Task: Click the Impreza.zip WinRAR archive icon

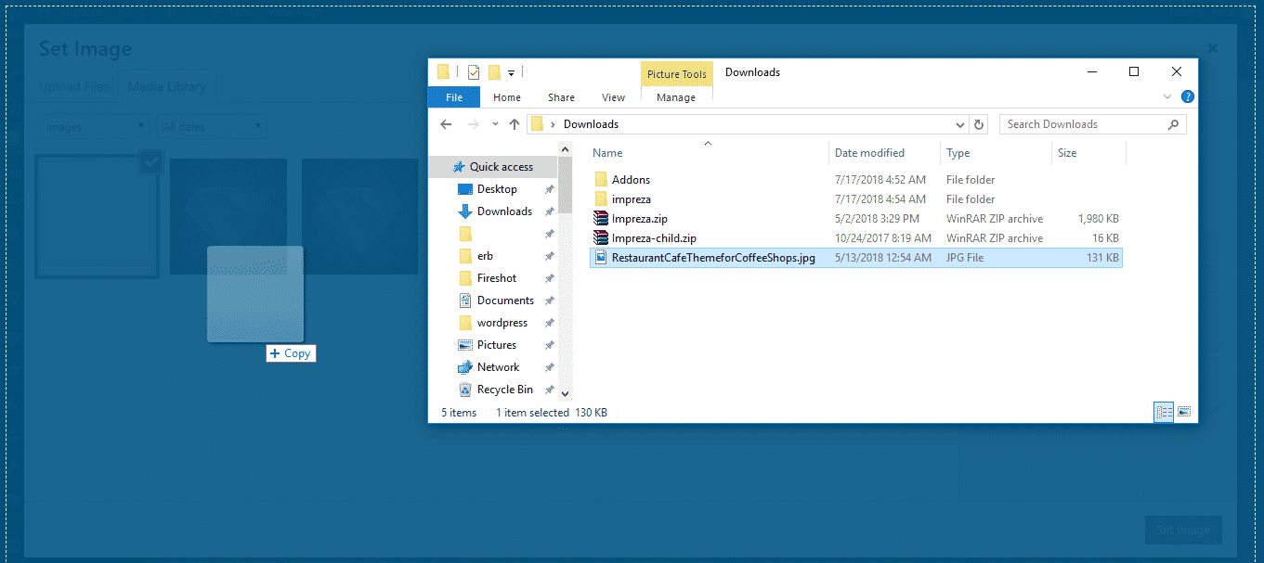Action: point(601,219)
